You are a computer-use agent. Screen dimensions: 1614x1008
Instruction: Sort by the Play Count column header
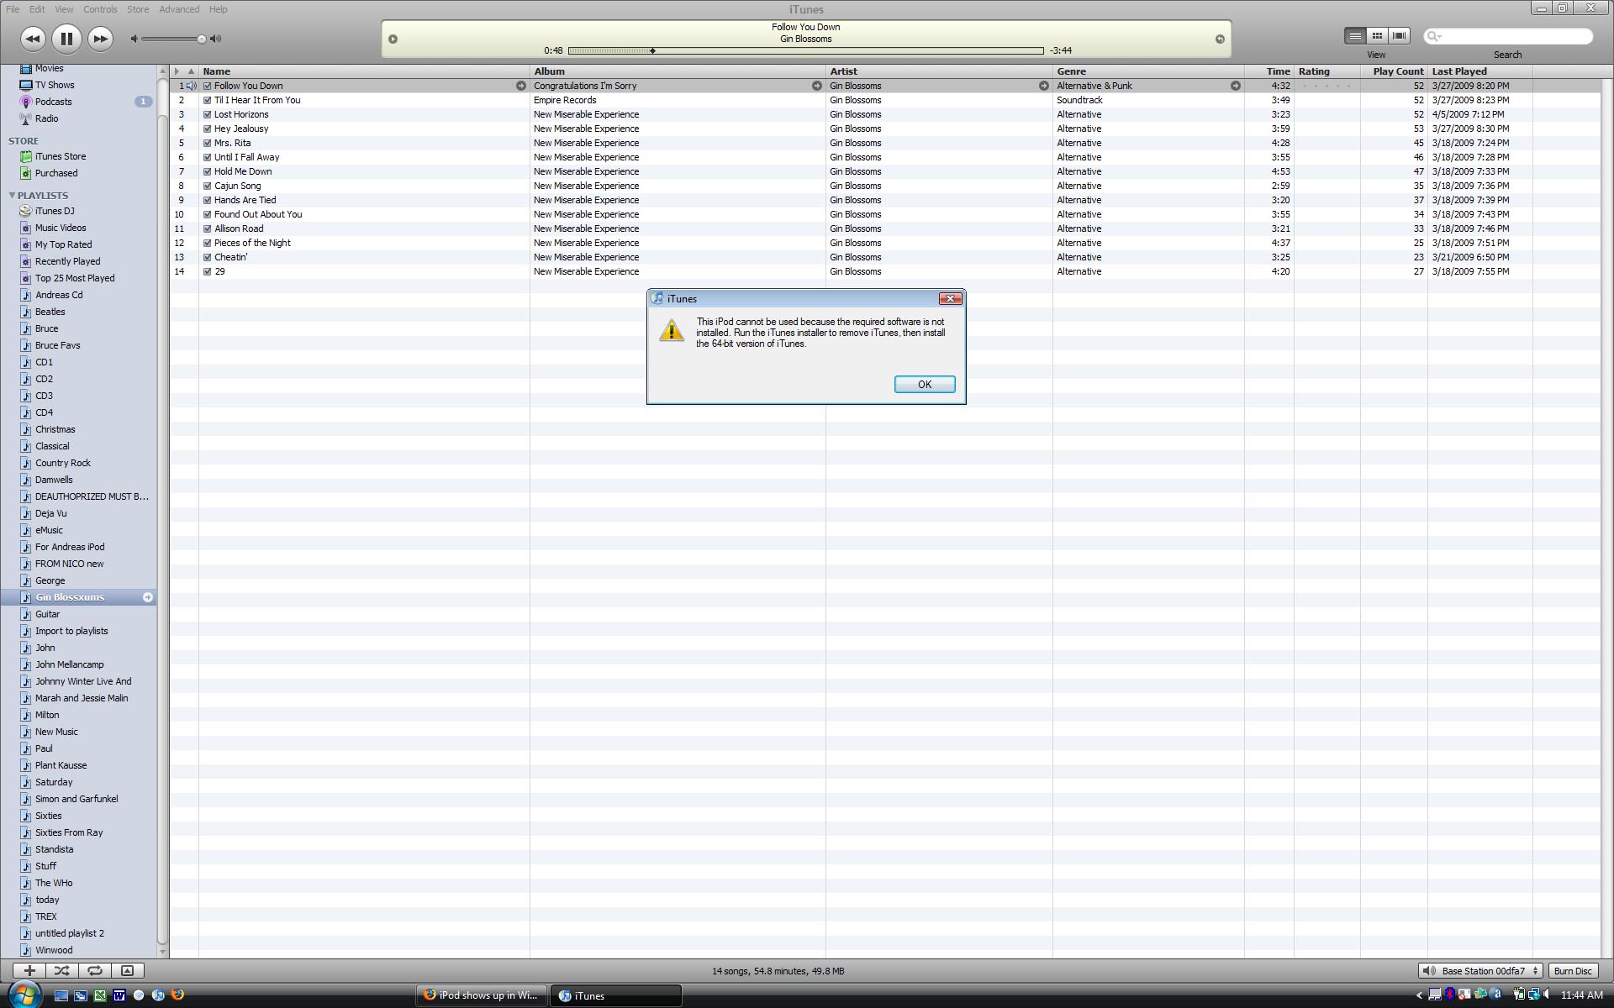pyautogui.click(x=1394, y=71)
